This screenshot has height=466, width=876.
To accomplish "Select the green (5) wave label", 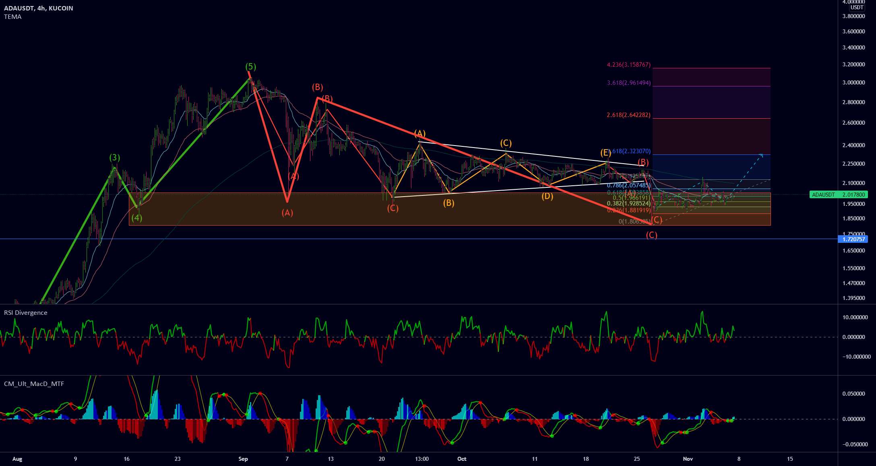I will click(x=251, y=66).
